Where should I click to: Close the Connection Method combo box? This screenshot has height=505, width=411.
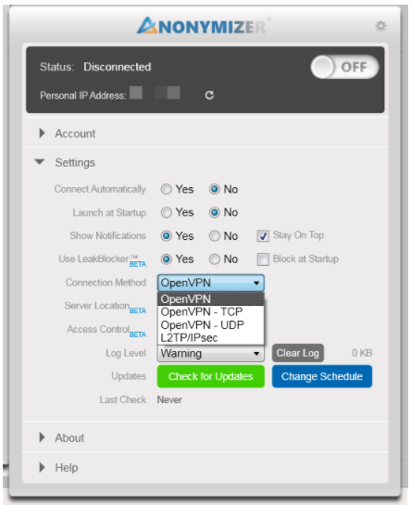point(211,283)
